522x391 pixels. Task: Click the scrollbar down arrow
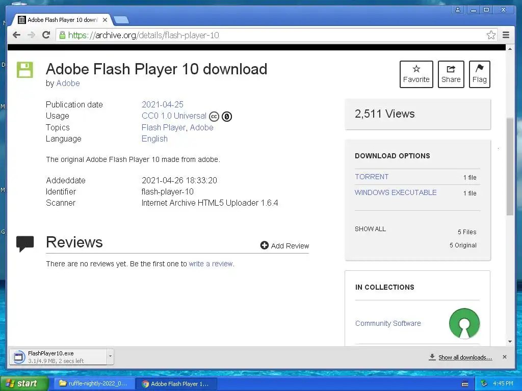510,342
